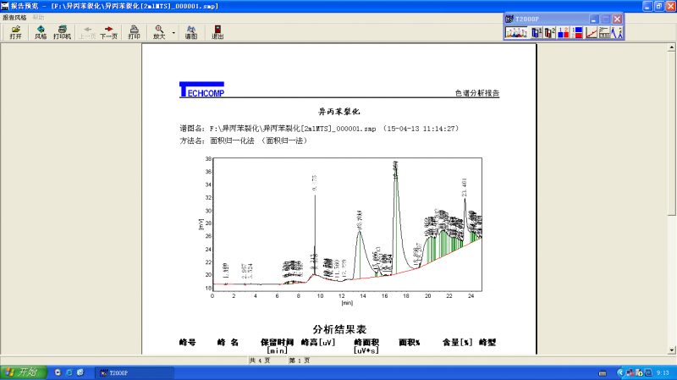
Task: Click the TECHCOMP logo on report
Action: pos(201,90)
